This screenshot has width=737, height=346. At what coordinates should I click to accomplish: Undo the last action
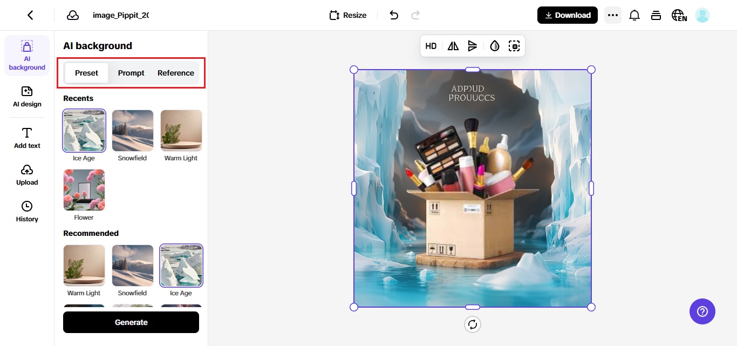click(394, 15)
